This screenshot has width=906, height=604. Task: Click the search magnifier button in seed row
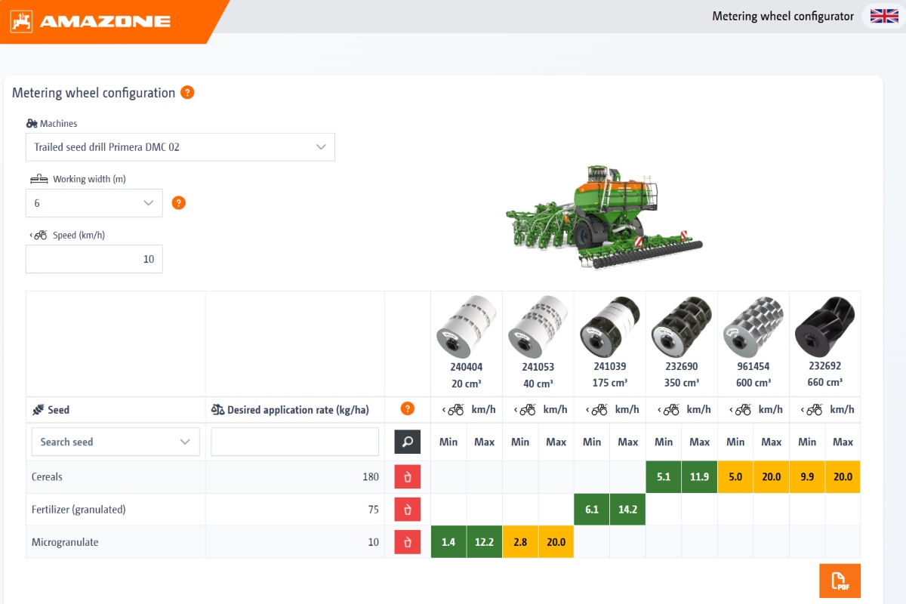(x=408, y=442)
